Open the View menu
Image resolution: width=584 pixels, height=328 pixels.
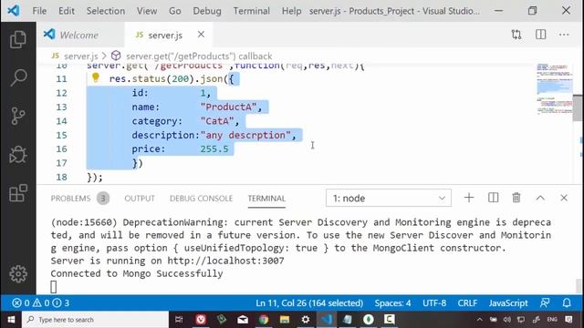pyautogui.click(x=147, y=11)
